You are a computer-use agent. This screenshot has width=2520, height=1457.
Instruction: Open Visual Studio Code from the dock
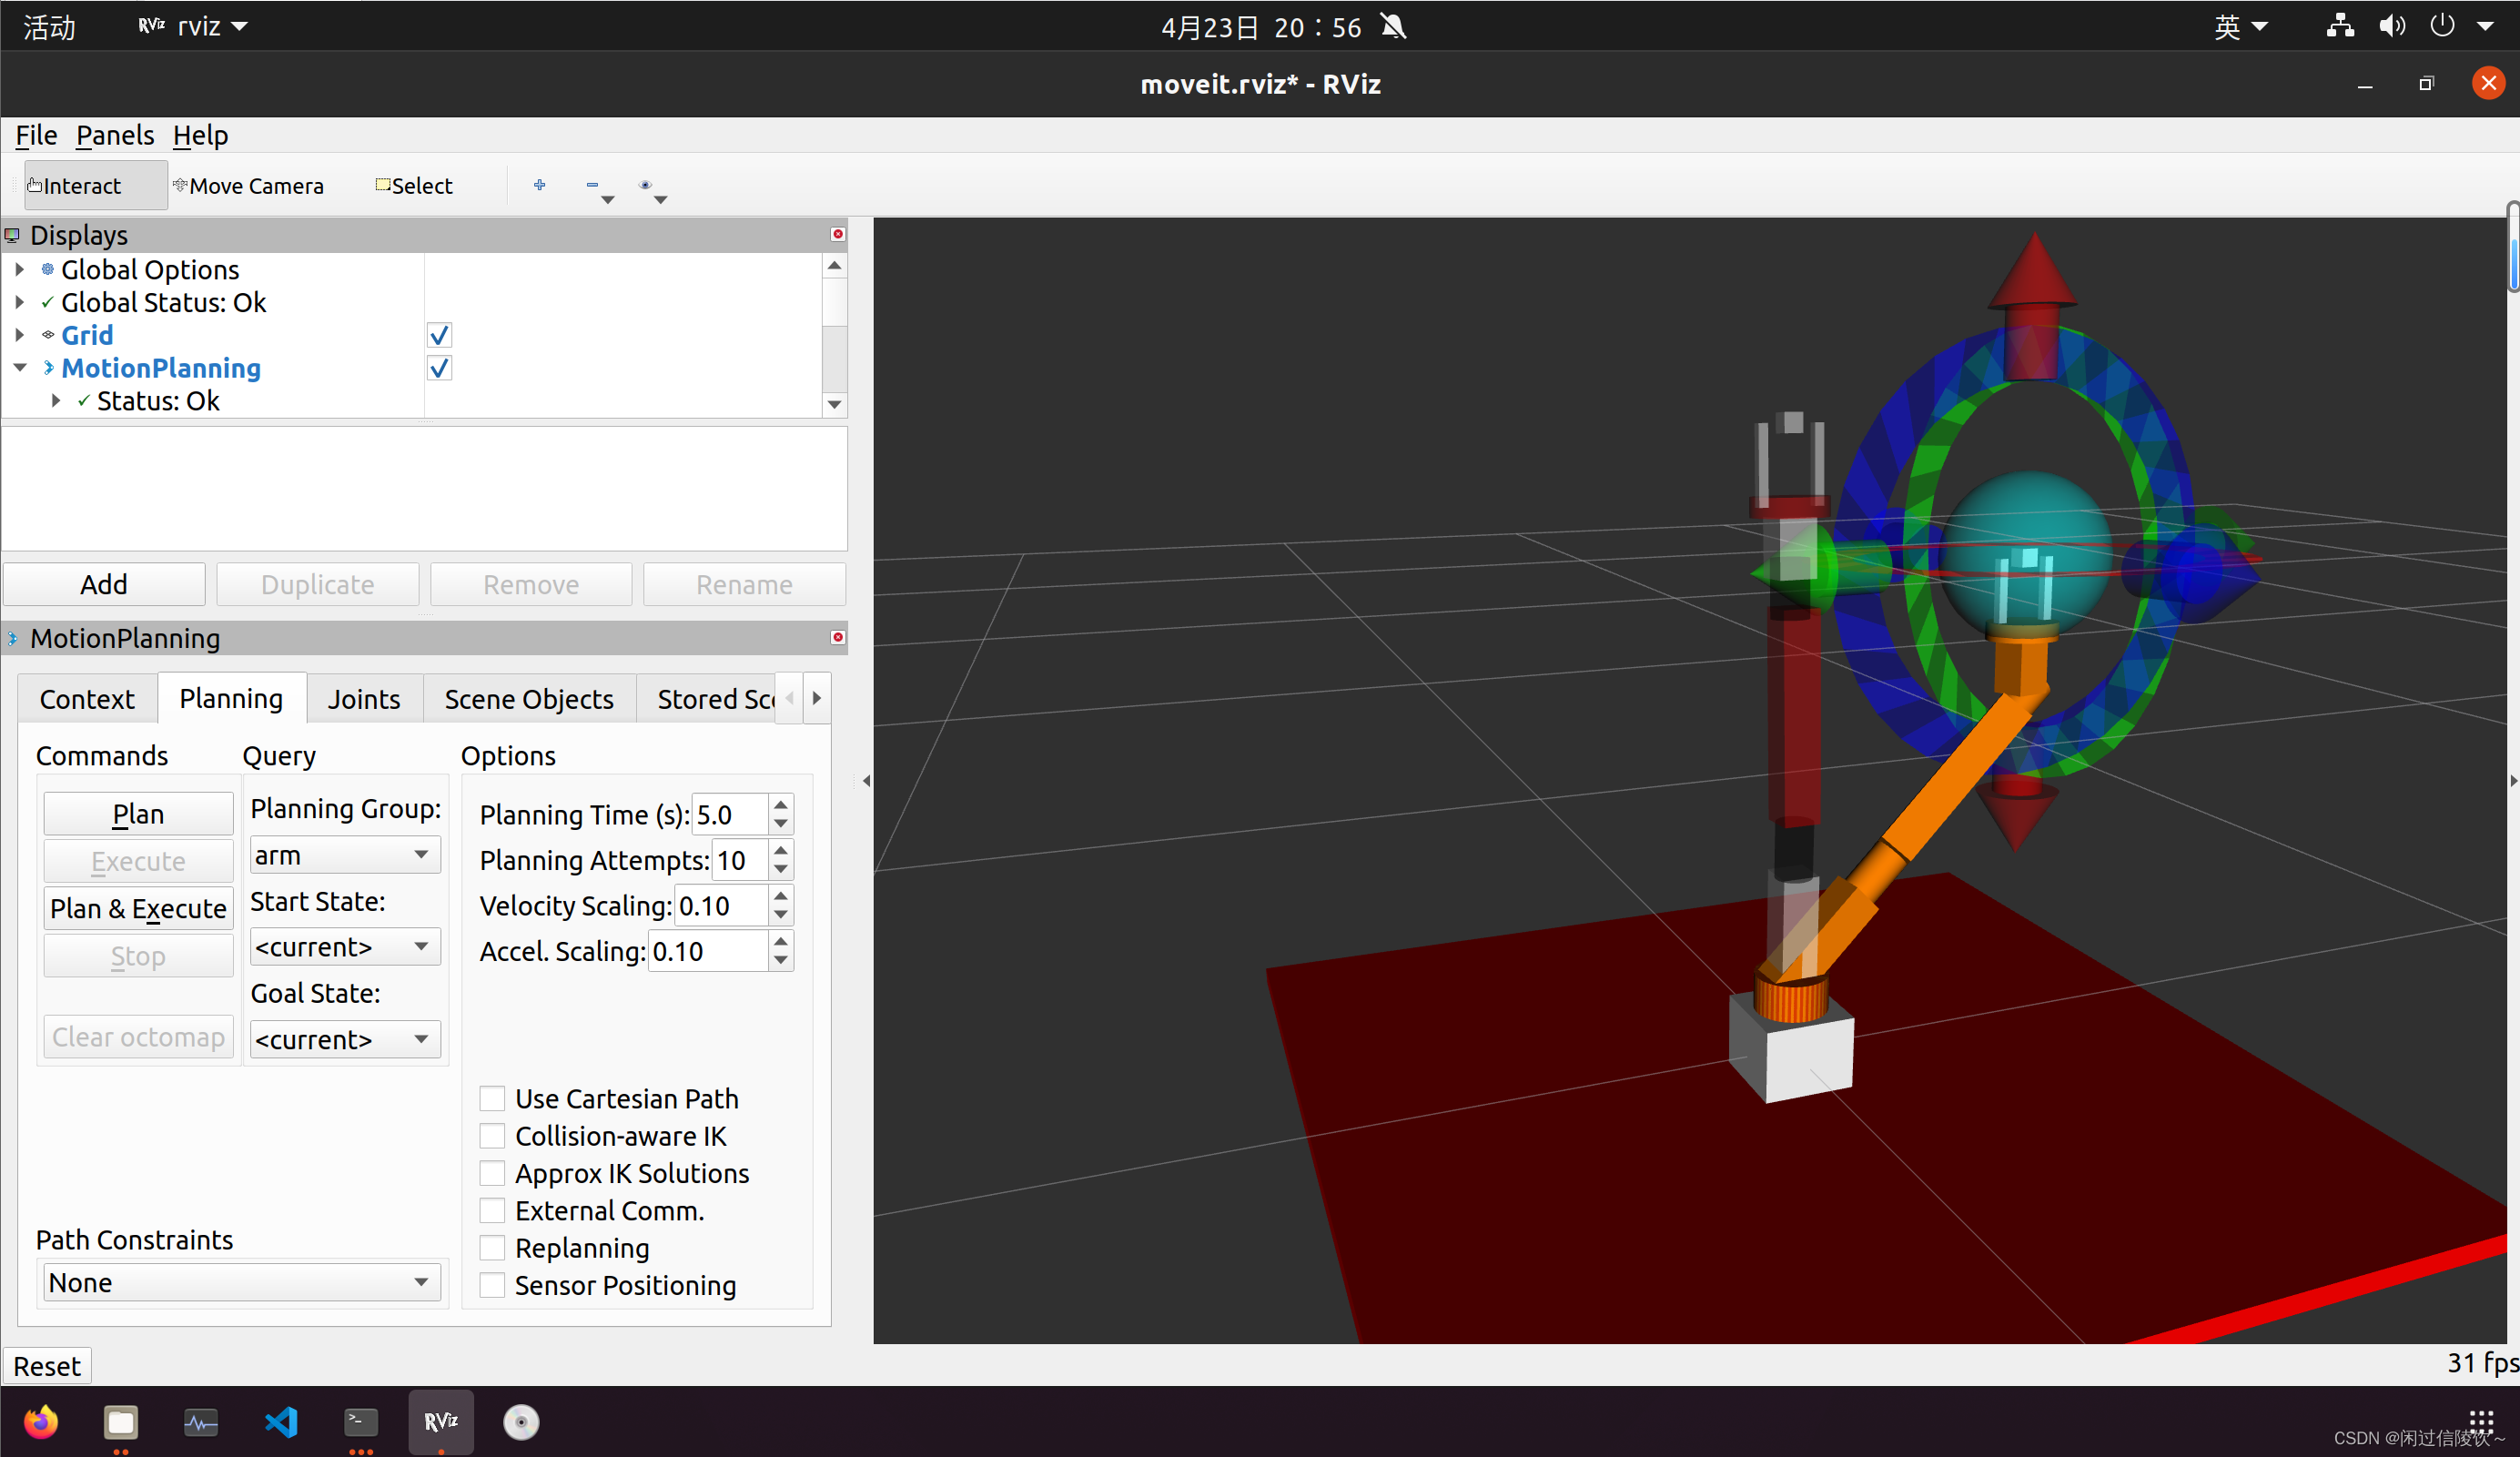coord(281,1421)
